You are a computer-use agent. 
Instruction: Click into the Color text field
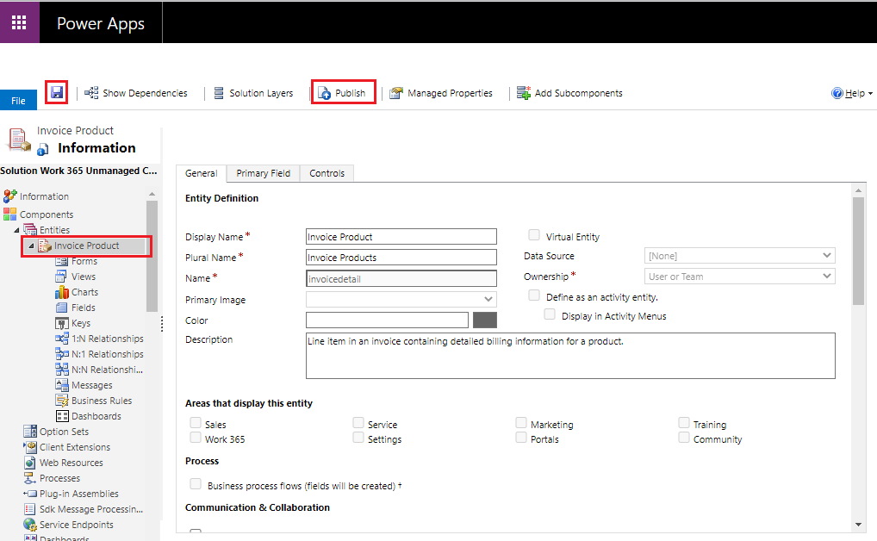(387, 320)
